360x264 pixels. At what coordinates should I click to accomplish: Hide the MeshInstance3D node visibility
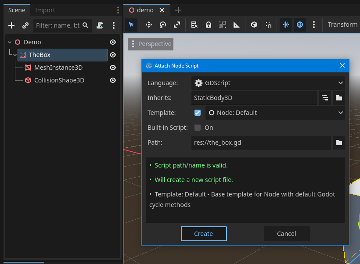click(113, 68)
